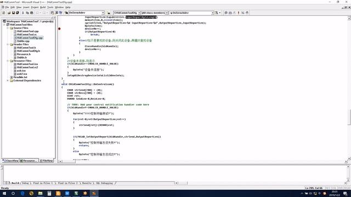This screenshot has width=351, height=197.
Task: Switch to the Debug output tab
Action: coord(25,183)
